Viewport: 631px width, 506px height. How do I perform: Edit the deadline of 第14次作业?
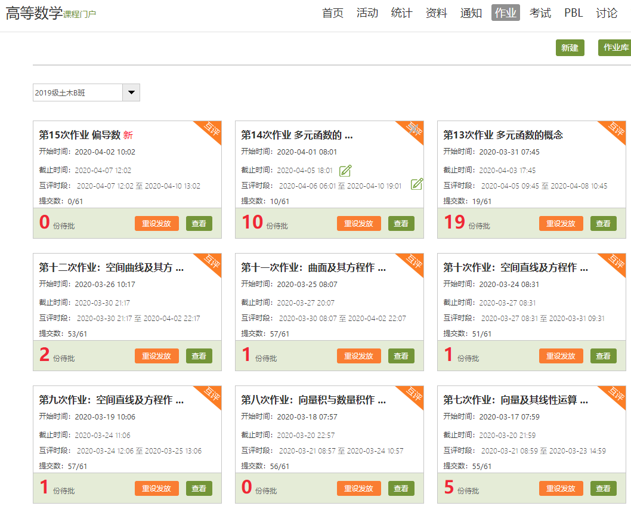click(x=345, y=171)
